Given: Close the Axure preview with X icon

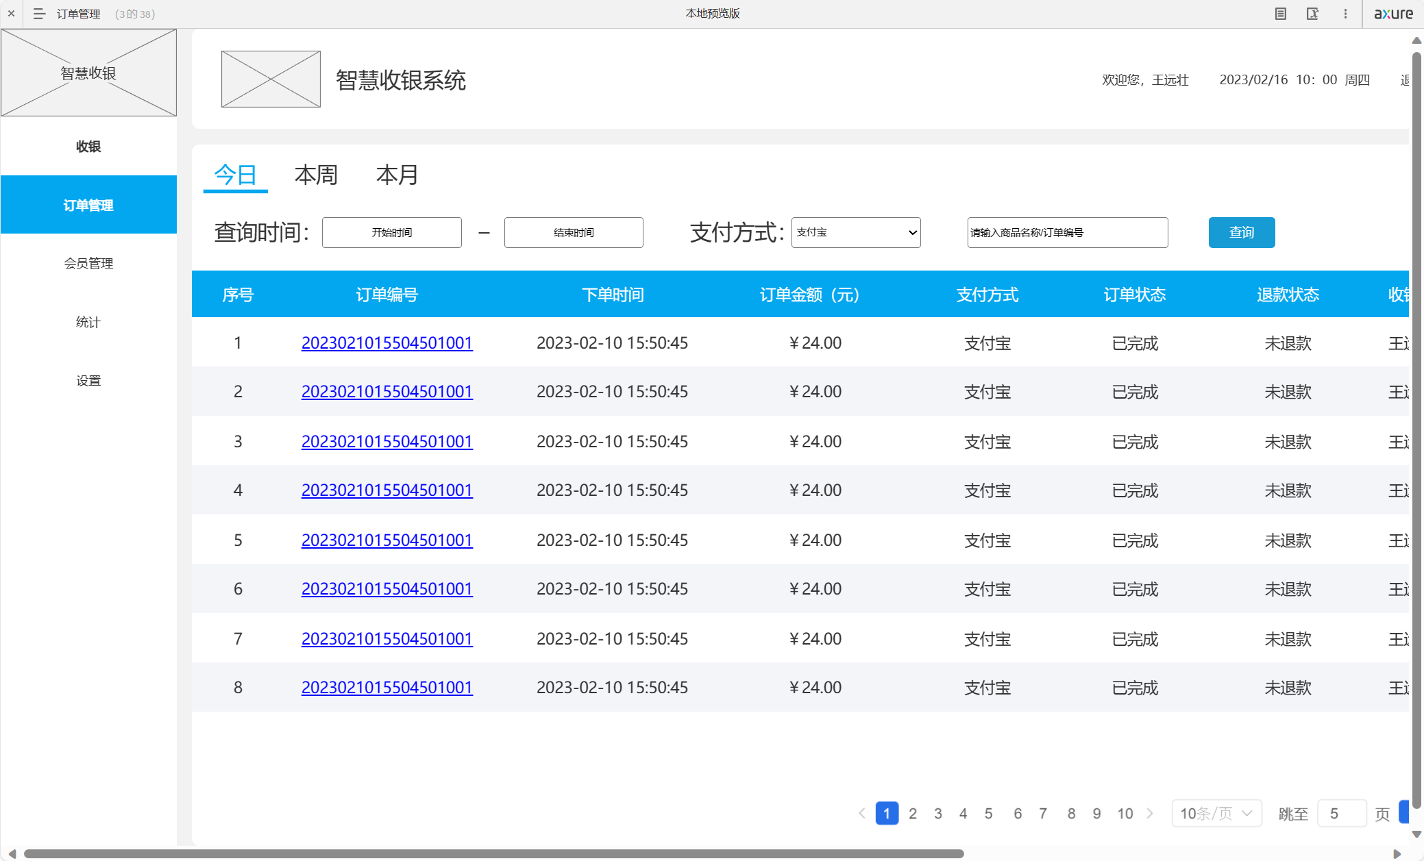Looking at the screenshot, I should [x=11, y=13].
